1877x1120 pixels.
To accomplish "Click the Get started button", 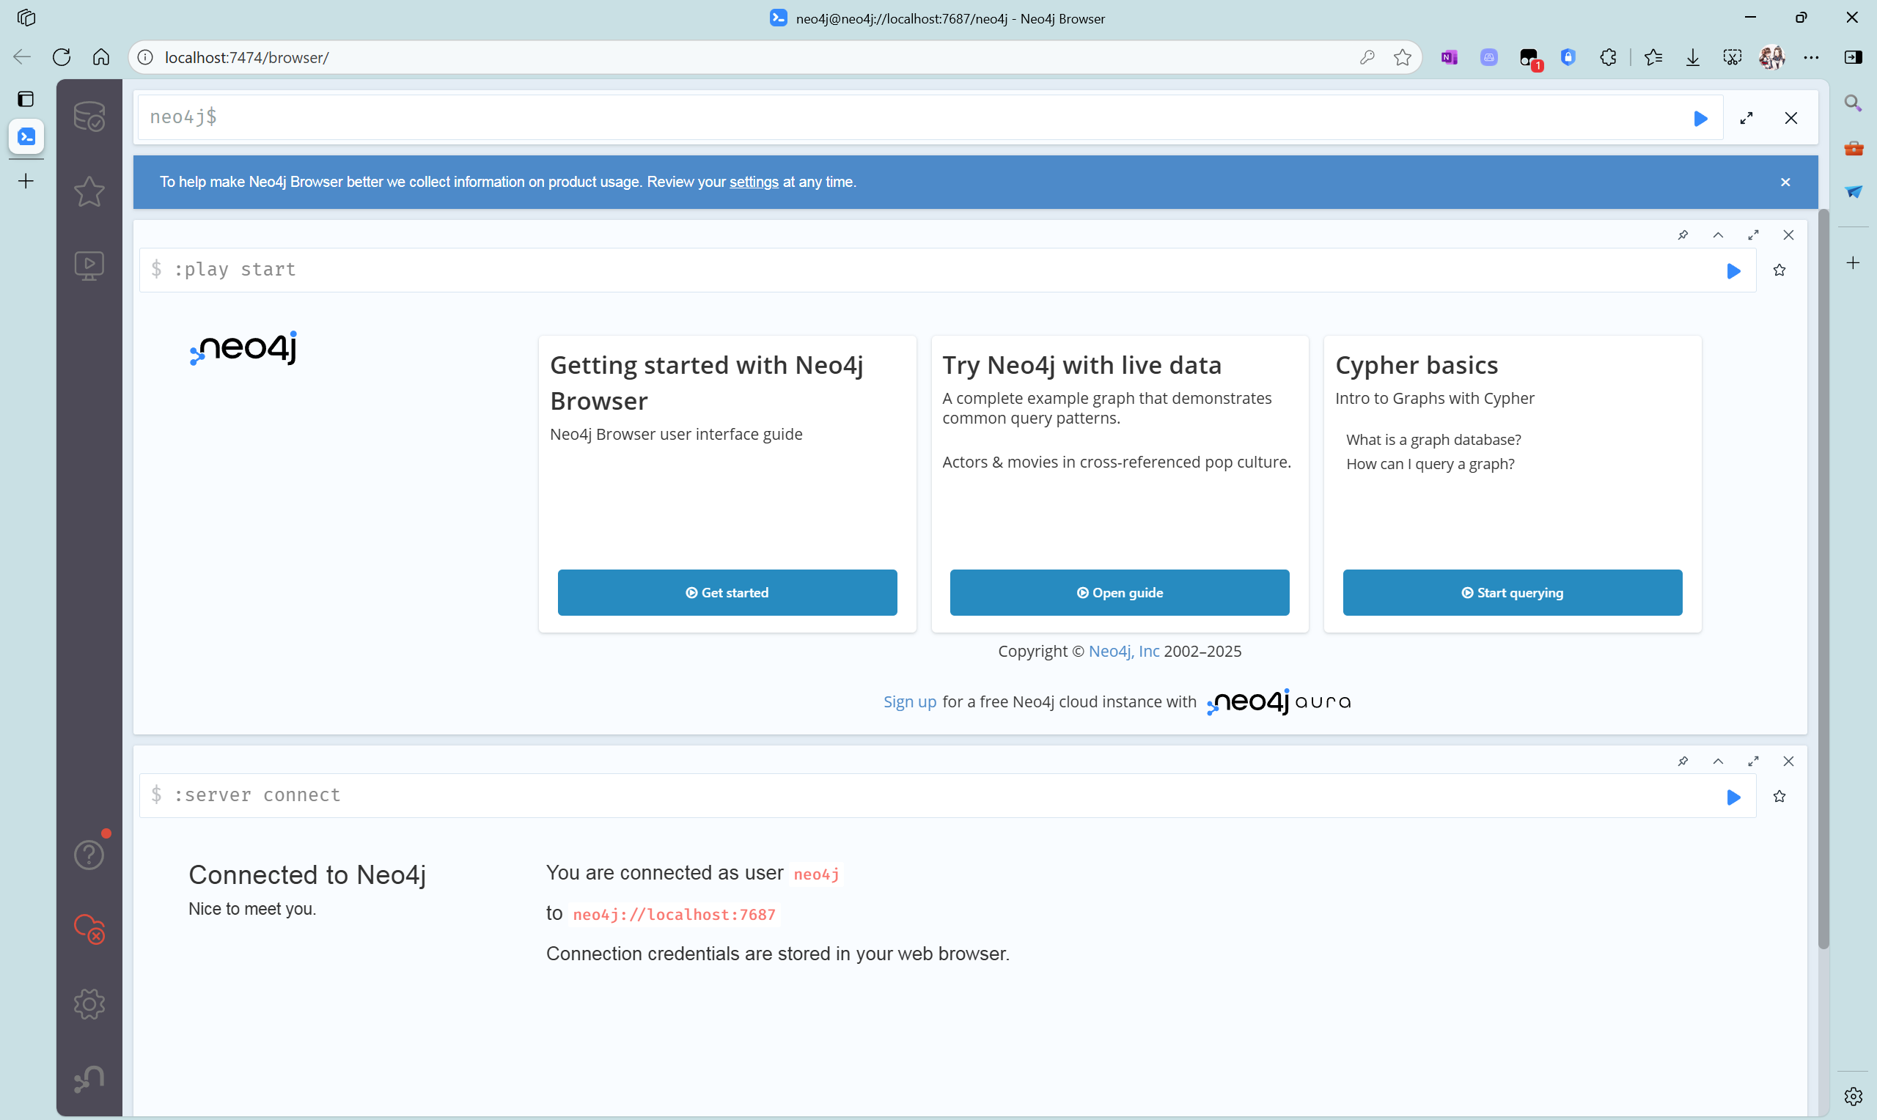I will [727, 592].
